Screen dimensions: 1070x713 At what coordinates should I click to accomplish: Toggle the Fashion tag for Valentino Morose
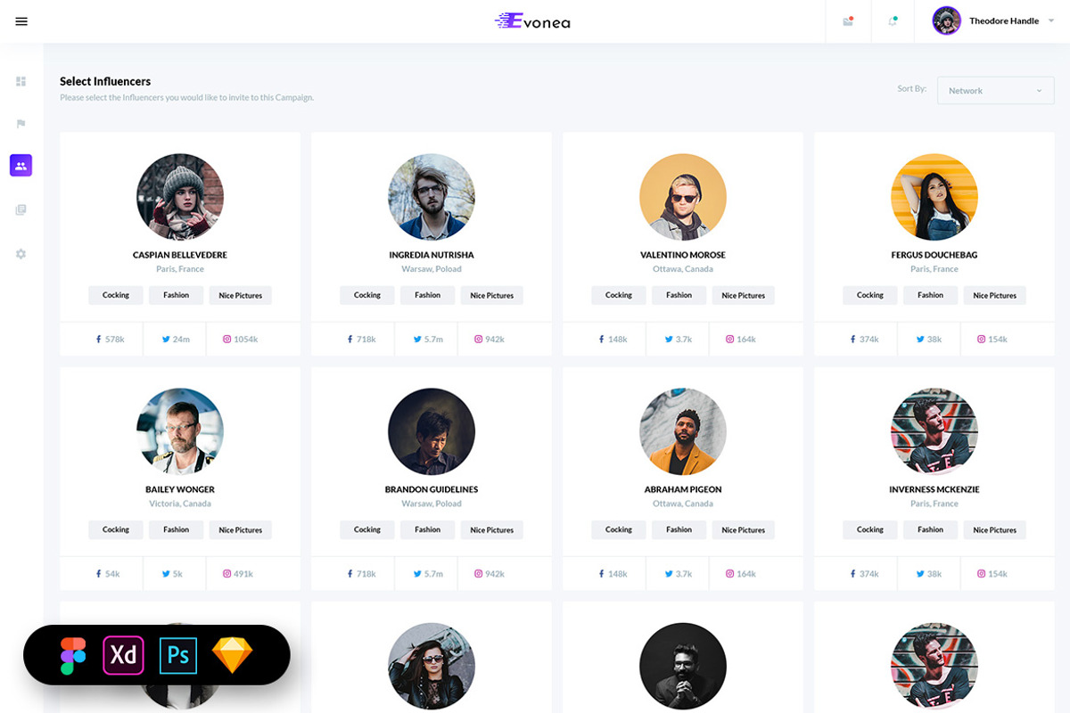point(679,295)
